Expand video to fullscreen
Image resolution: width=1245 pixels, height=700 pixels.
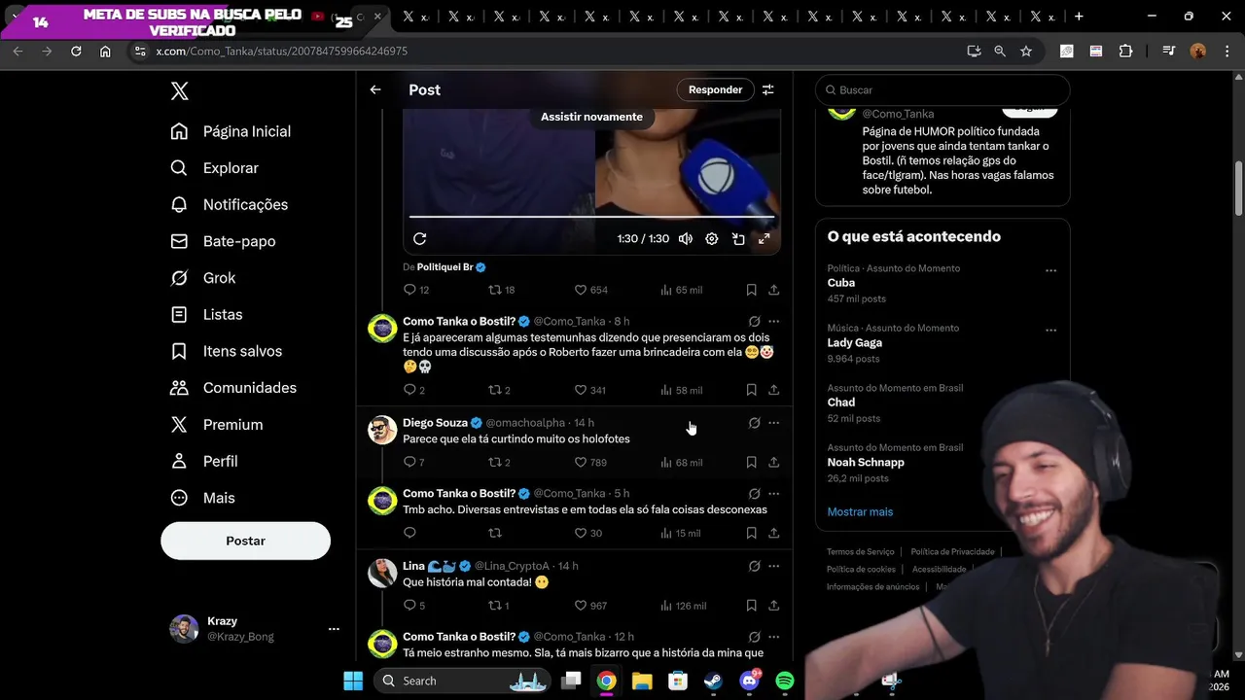click(765, 238)
